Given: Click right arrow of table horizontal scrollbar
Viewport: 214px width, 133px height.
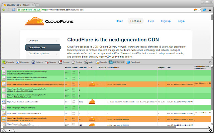Looking at the screenshot, I should 210,127.
